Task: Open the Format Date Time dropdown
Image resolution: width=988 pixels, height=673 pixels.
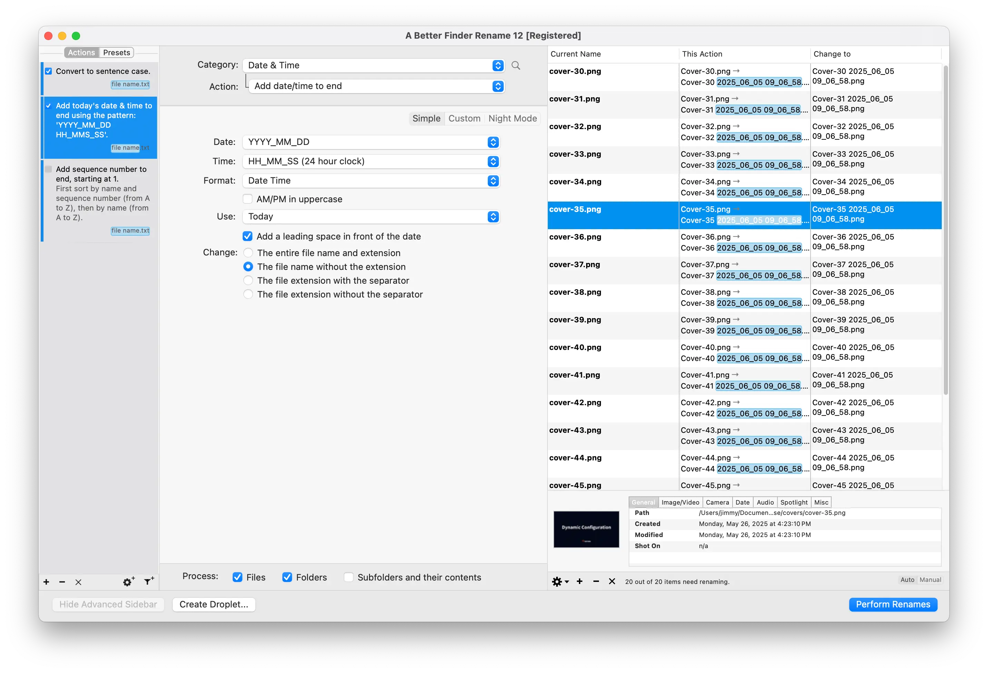Action: click(x=371, y=181)
